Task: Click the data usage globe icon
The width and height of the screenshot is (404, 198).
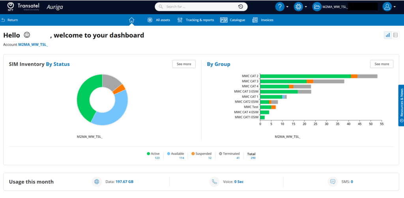Action: point(97,182)
